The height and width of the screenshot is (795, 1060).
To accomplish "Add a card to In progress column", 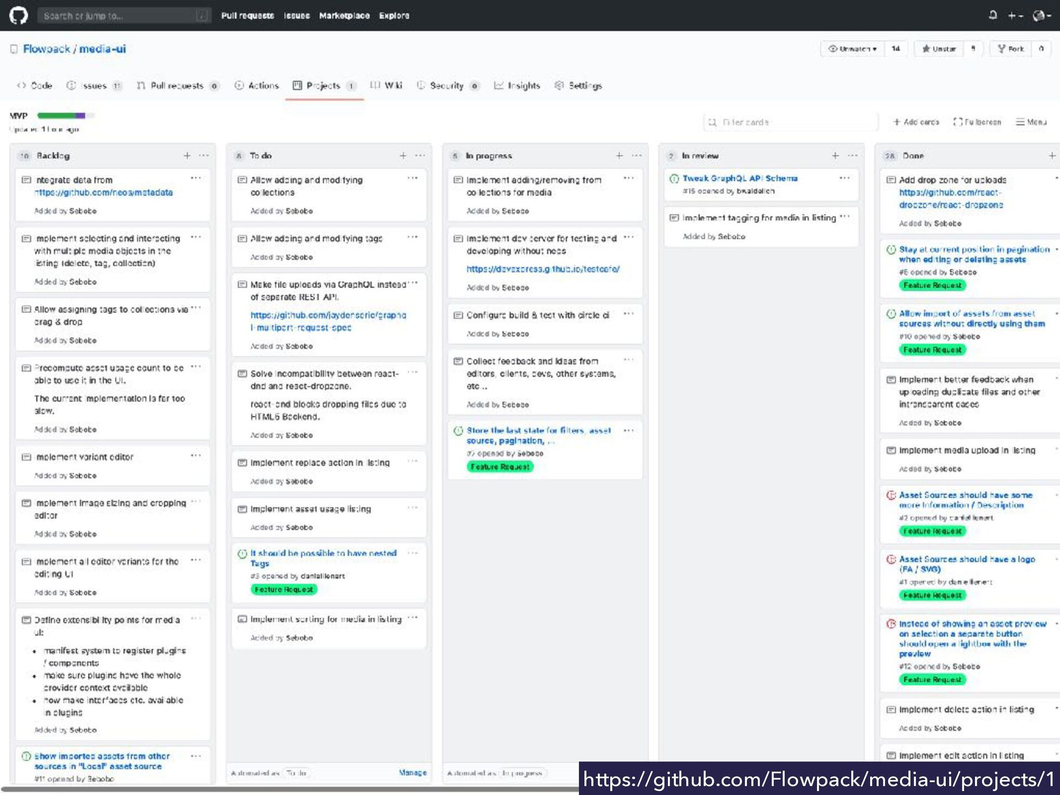I will point(619,156).
